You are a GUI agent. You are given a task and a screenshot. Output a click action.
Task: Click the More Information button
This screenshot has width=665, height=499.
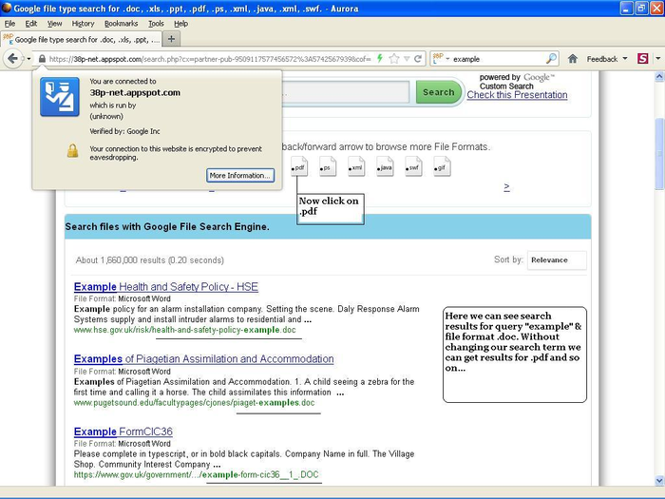(240, 175)
